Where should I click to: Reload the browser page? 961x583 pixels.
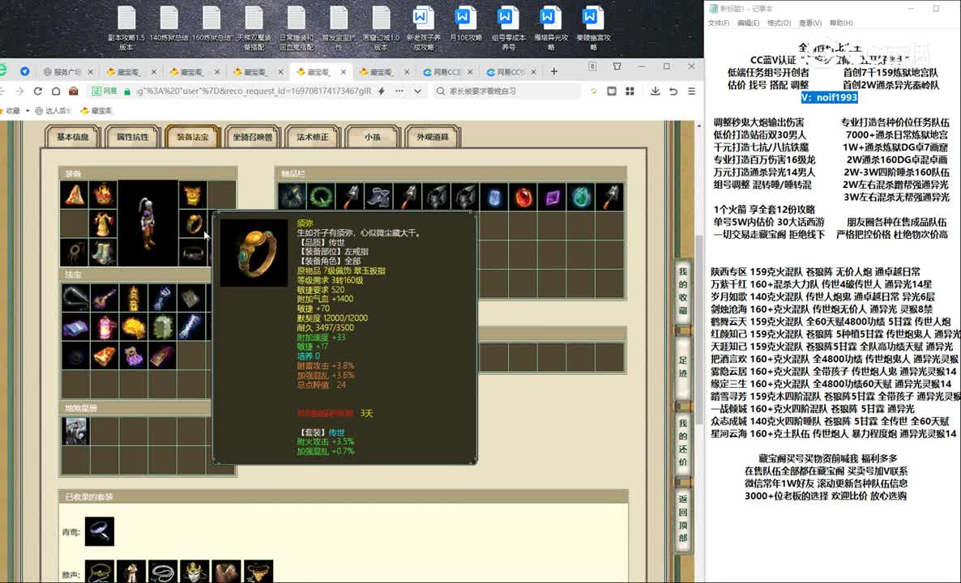pos(38,91)
